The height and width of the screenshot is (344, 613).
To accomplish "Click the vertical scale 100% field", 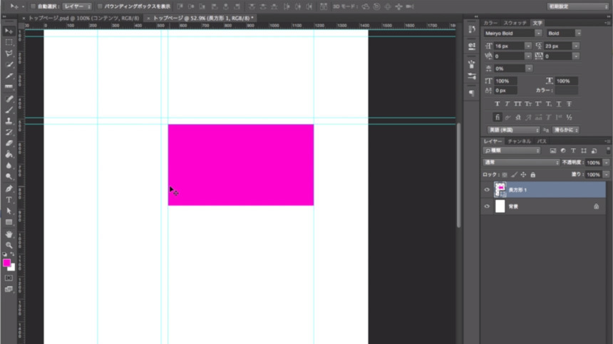I will tap(506, 80).
